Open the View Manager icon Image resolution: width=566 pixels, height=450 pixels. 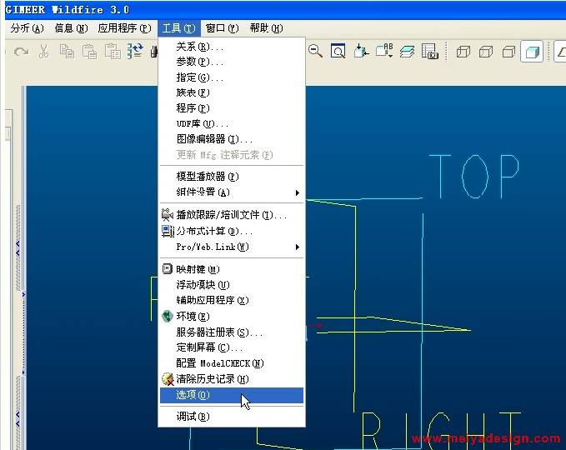pos(430,51)
